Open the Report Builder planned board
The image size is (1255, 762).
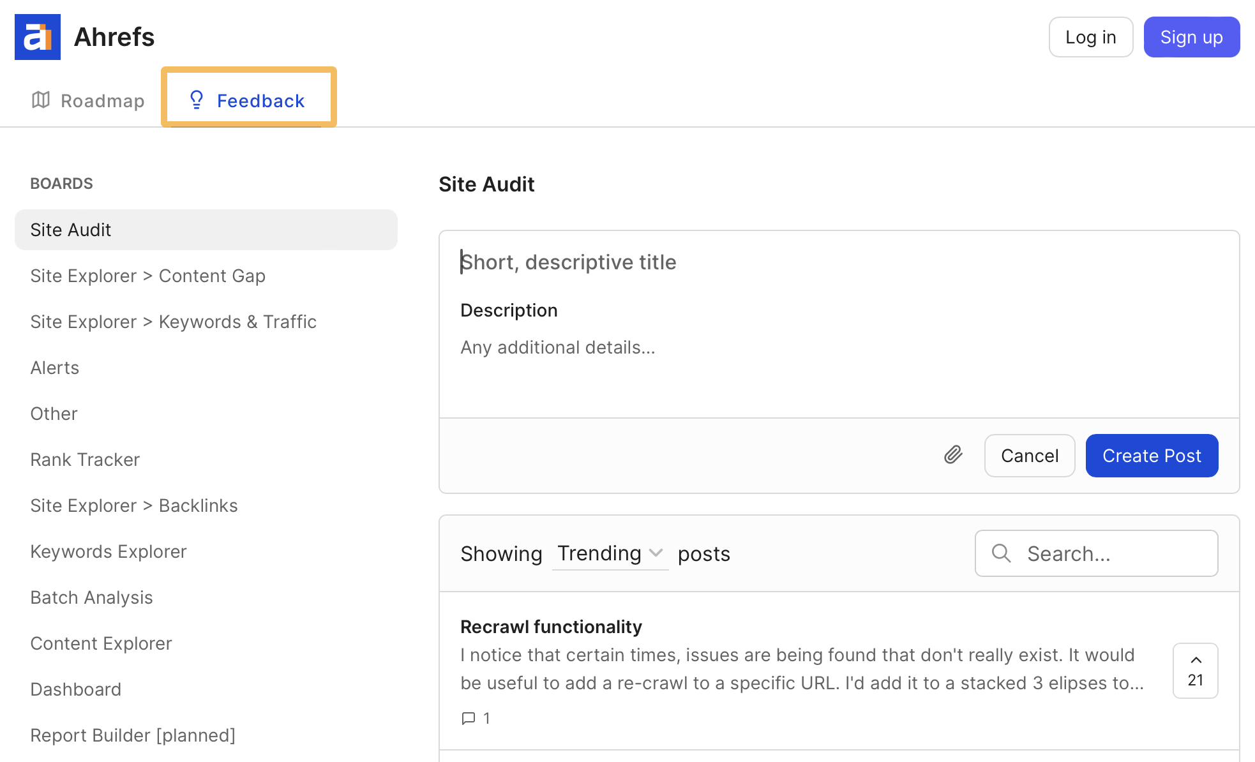pos(132,735)
